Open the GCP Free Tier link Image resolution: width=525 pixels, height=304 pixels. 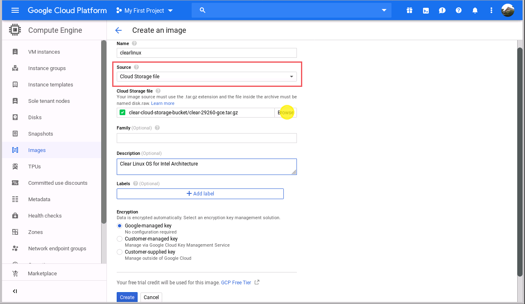(236, 283)
